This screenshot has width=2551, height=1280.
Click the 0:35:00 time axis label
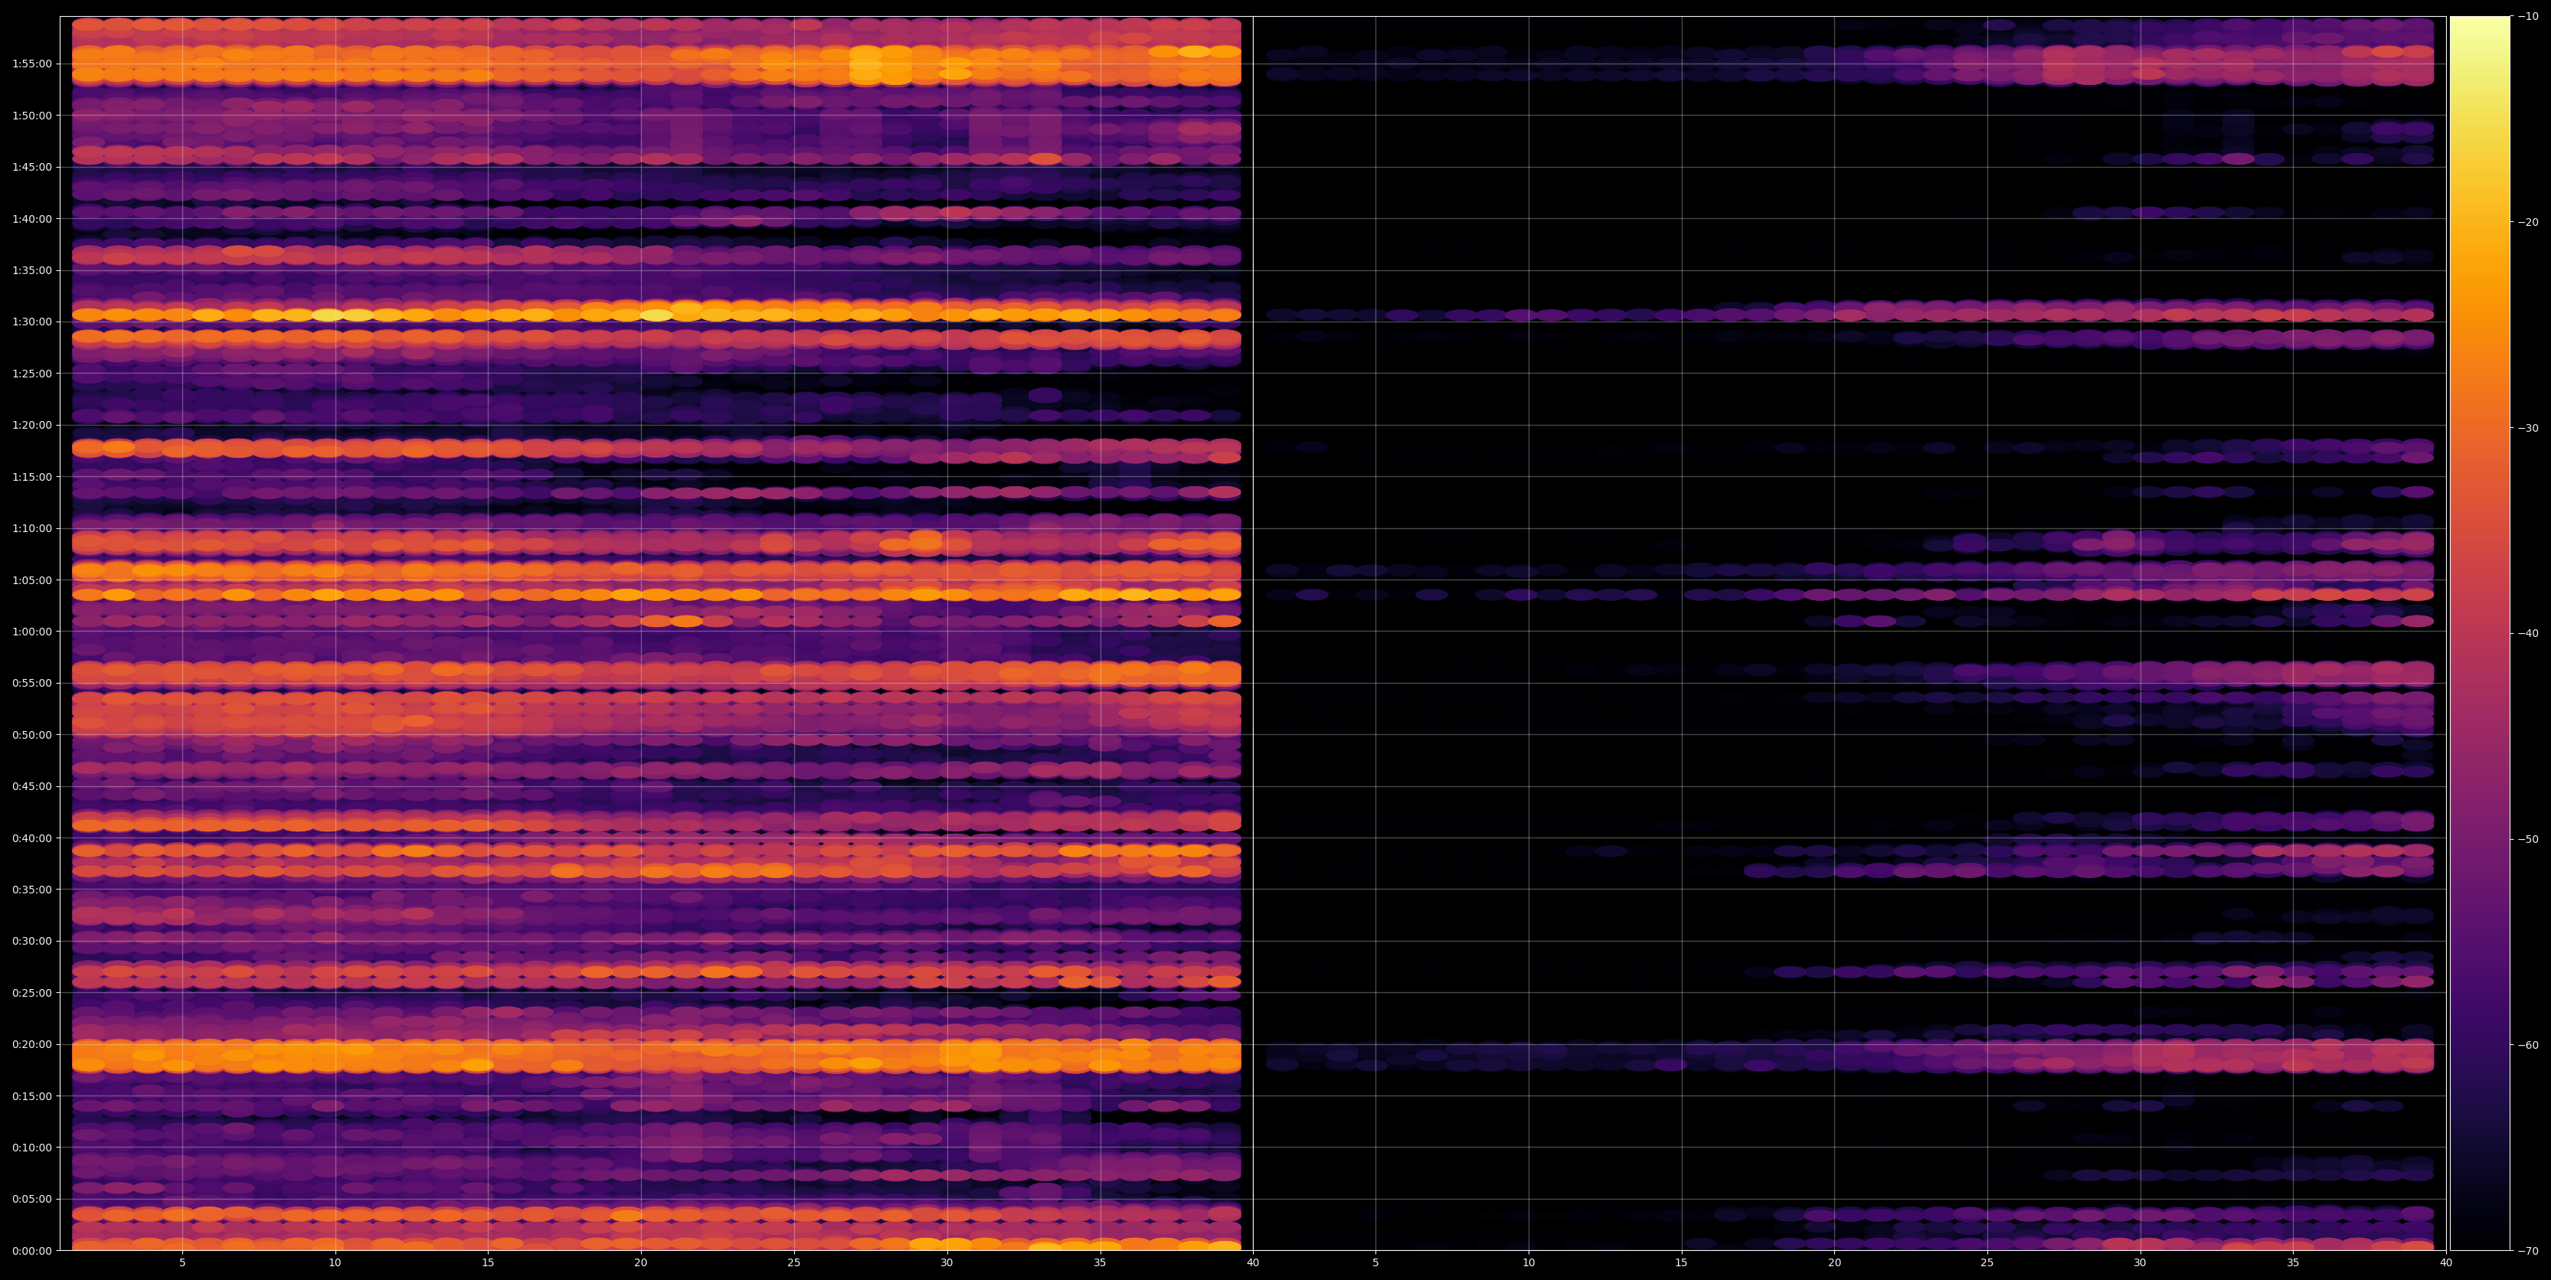pyautogui.click(x=31, y=890)
